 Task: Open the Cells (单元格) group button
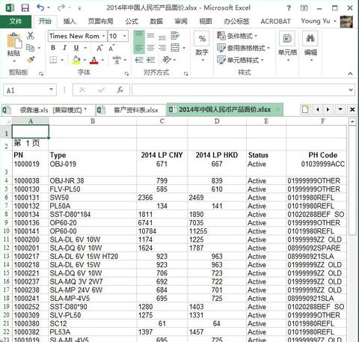tap(287, 46)
